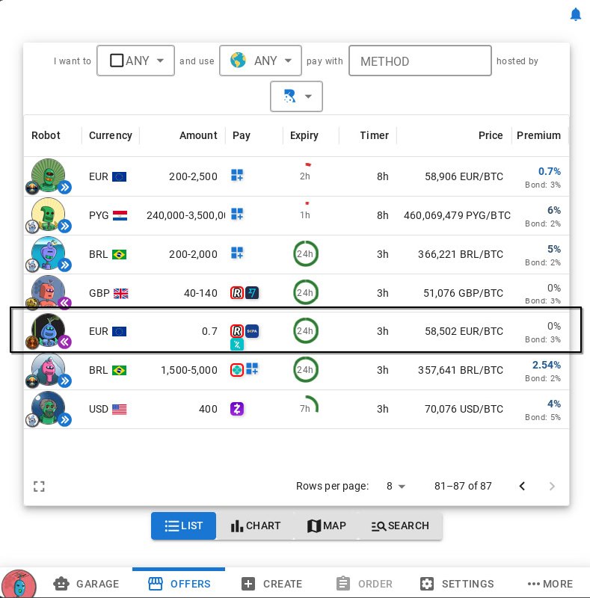Change rows per page dropdown
This screenshot has width=590, height=598.
tap(396, 487)
